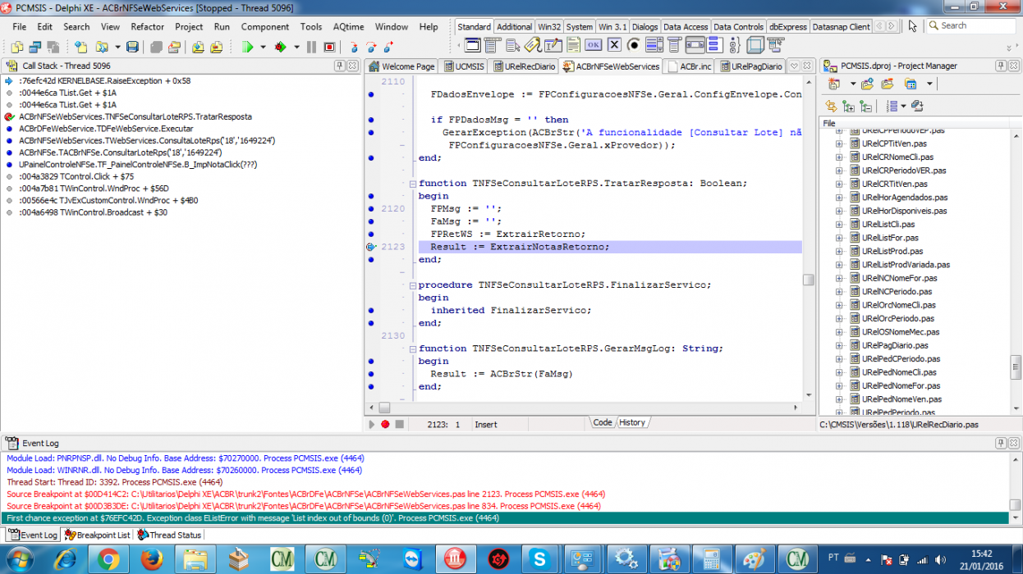Select the TCheckBox component in palette
Viewport: 1023px width, 574px height.
(613, 44)
